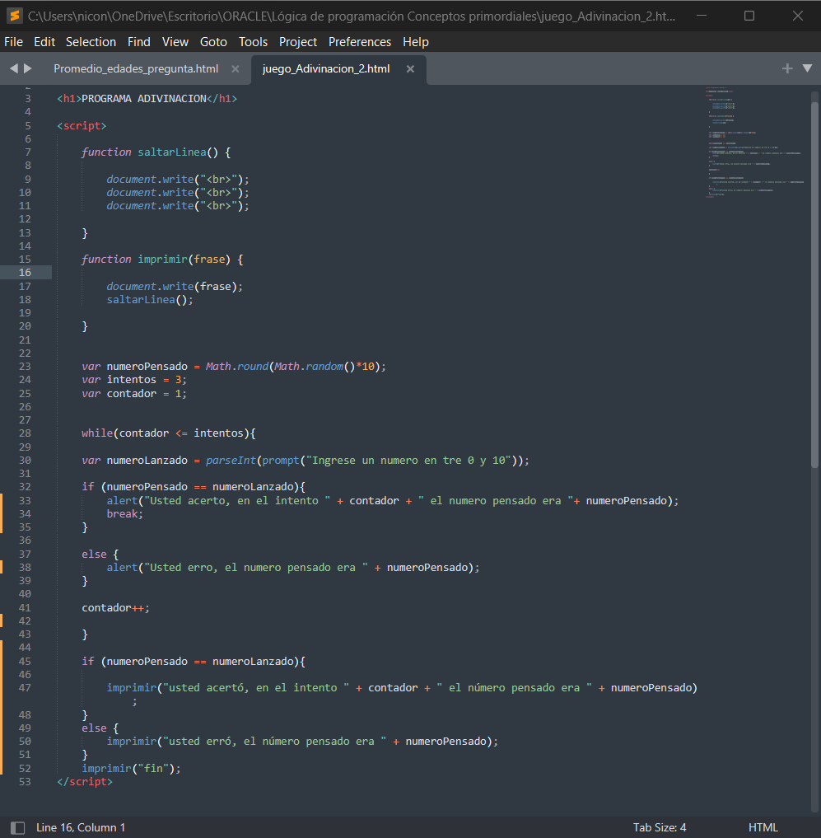Click the while(contador <= intentos) statement
The height and width of the screenshot is (838, 821).
click(x=169, y=433)
